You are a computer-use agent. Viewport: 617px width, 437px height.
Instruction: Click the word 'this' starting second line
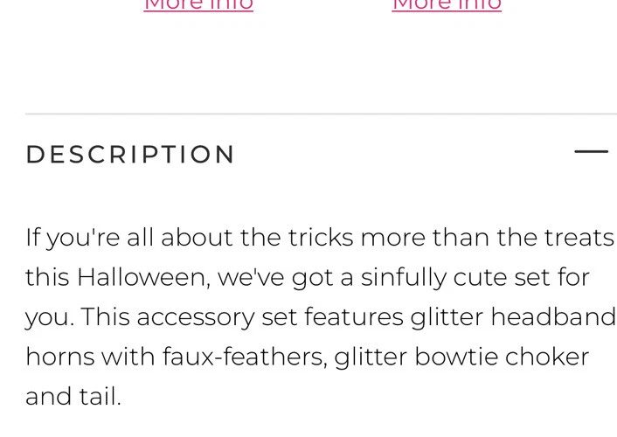(47, 278)
